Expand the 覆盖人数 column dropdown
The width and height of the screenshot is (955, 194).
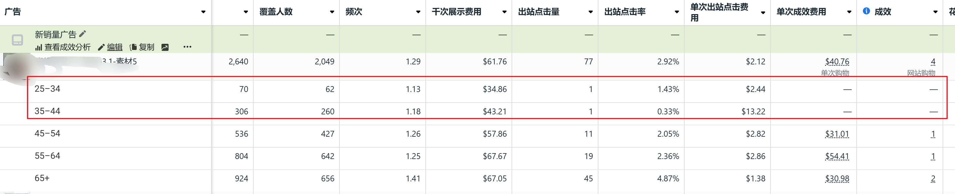[332, 12]
